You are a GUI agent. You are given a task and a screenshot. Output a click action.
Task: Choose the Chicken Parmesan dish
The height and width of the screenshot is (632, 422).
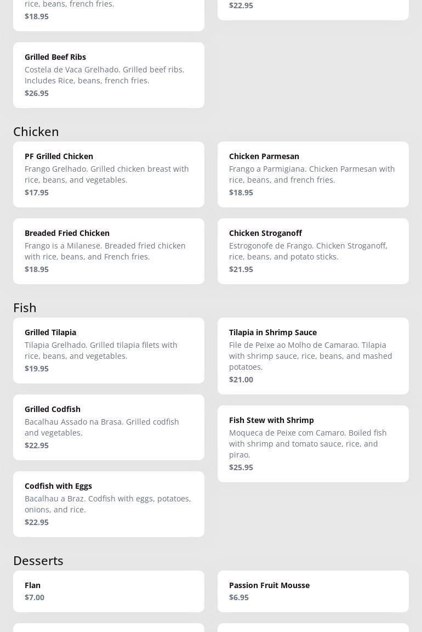[313, 174]
